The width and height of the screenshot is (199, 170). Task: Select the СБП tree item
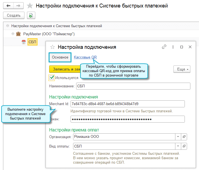click(32, 42)
